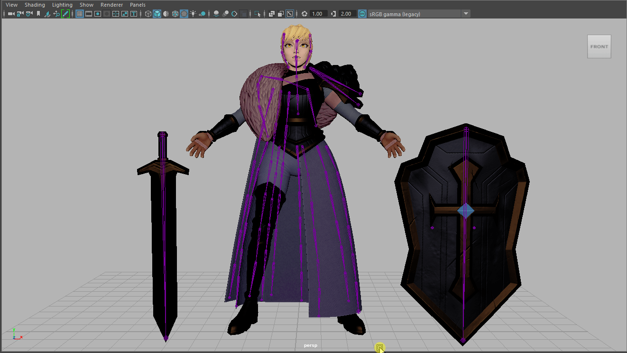Click the FRONT face of the view cube
Viewport: 627px width, 353px height.
click(x=599, y=46)
